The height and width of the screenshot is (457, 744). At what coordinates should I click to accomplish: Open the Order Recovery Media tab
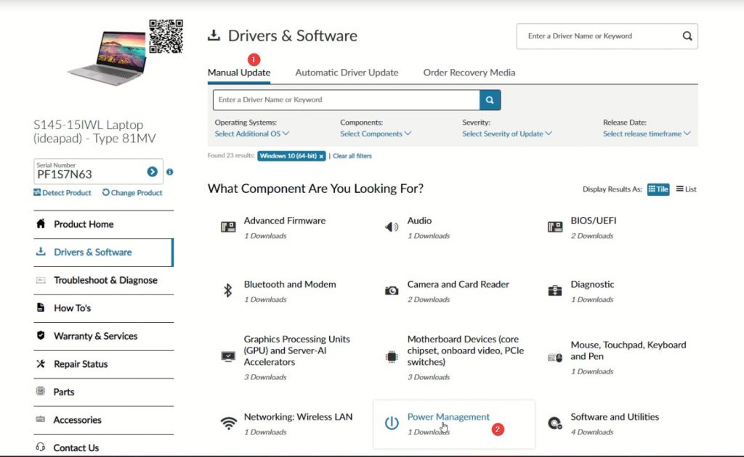pyautogui.click(x=469, y=73)
